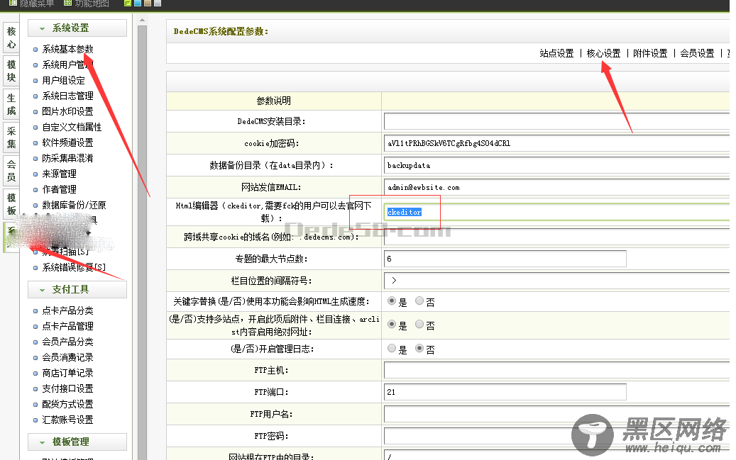This screenshot has height=460, width=736.
Task: Collapse the 系统设置 menu section
Action: point(77,28)
